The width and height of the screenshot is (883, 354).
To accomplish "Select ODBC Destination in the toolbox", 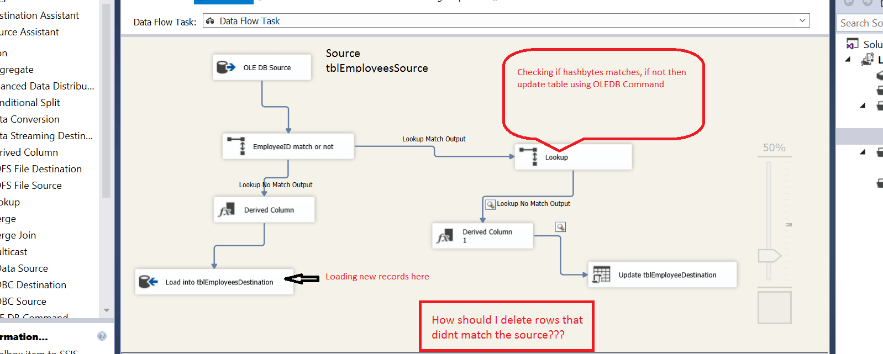I will tap(33, 285).
